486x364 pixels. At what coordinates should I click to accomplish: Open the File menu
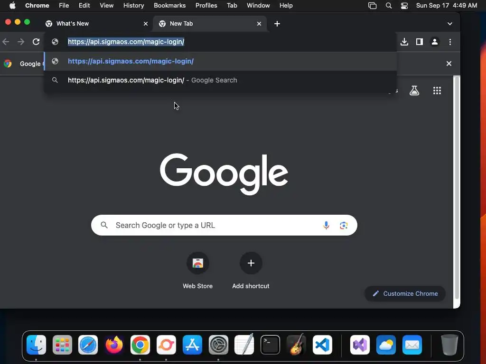[64, 6]
